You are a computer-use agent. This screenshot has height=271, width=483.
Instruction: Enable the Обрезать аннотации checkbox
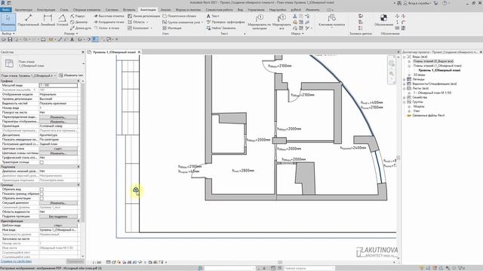pyautogui.click(x=42, y=198)
